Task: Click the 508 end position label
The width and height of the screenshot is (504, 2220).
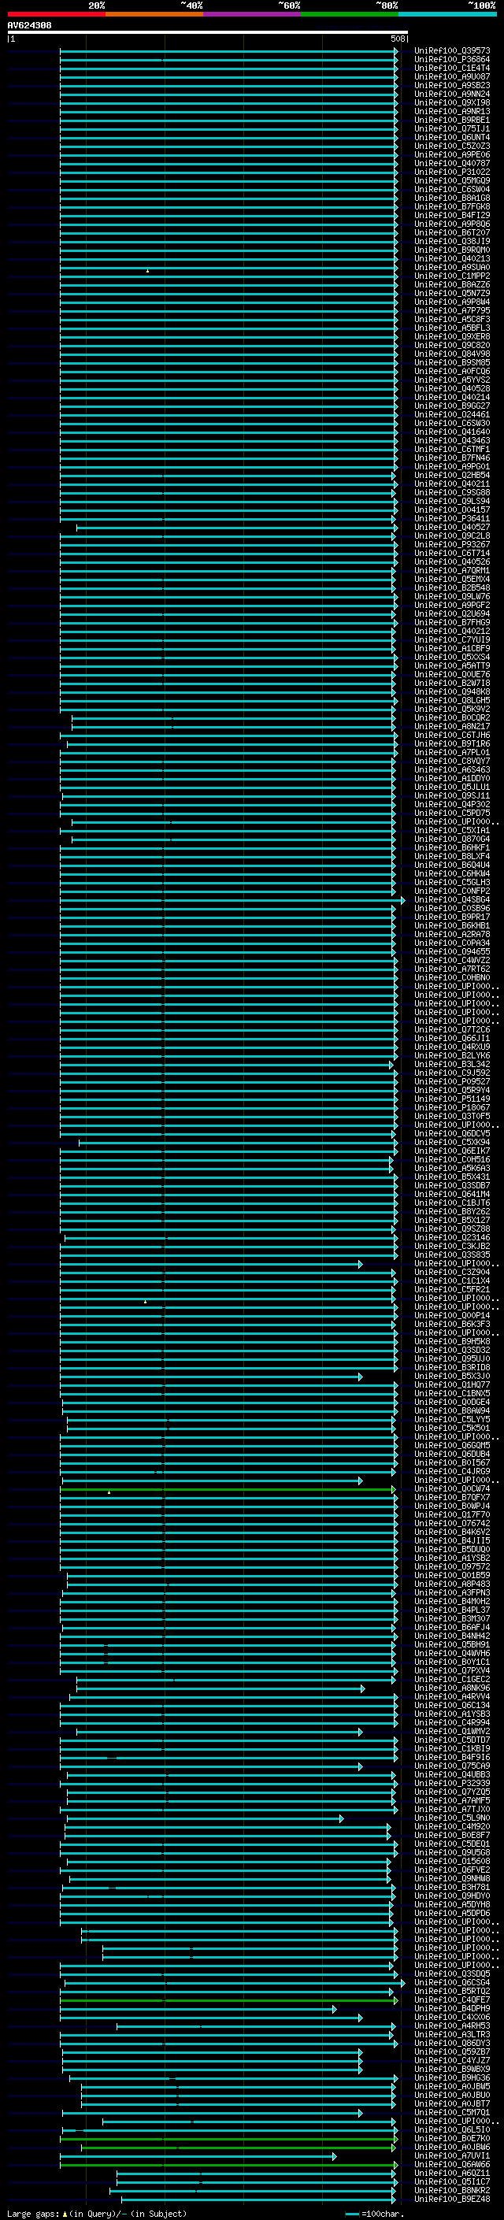Action: point(398,39)
